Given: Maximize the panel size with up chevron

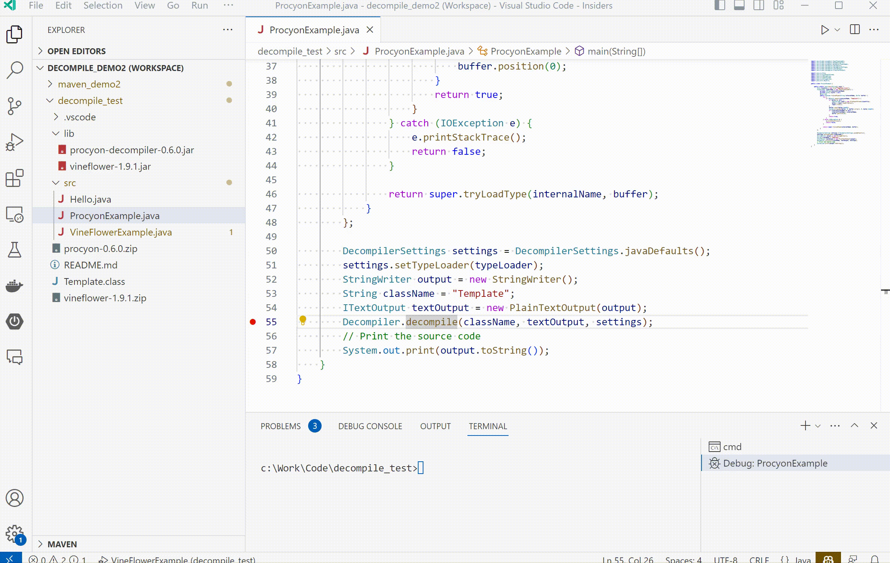Looking at the screenshot, I should 854,425.
